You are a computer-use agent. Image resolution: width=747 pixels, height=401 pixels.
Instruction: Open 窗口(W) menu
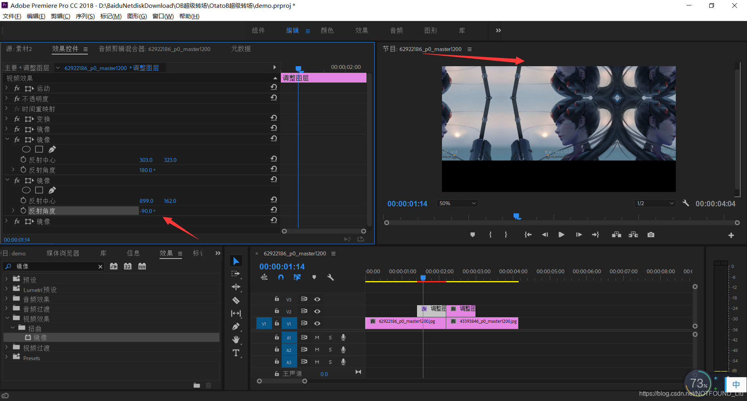[163, 16]
